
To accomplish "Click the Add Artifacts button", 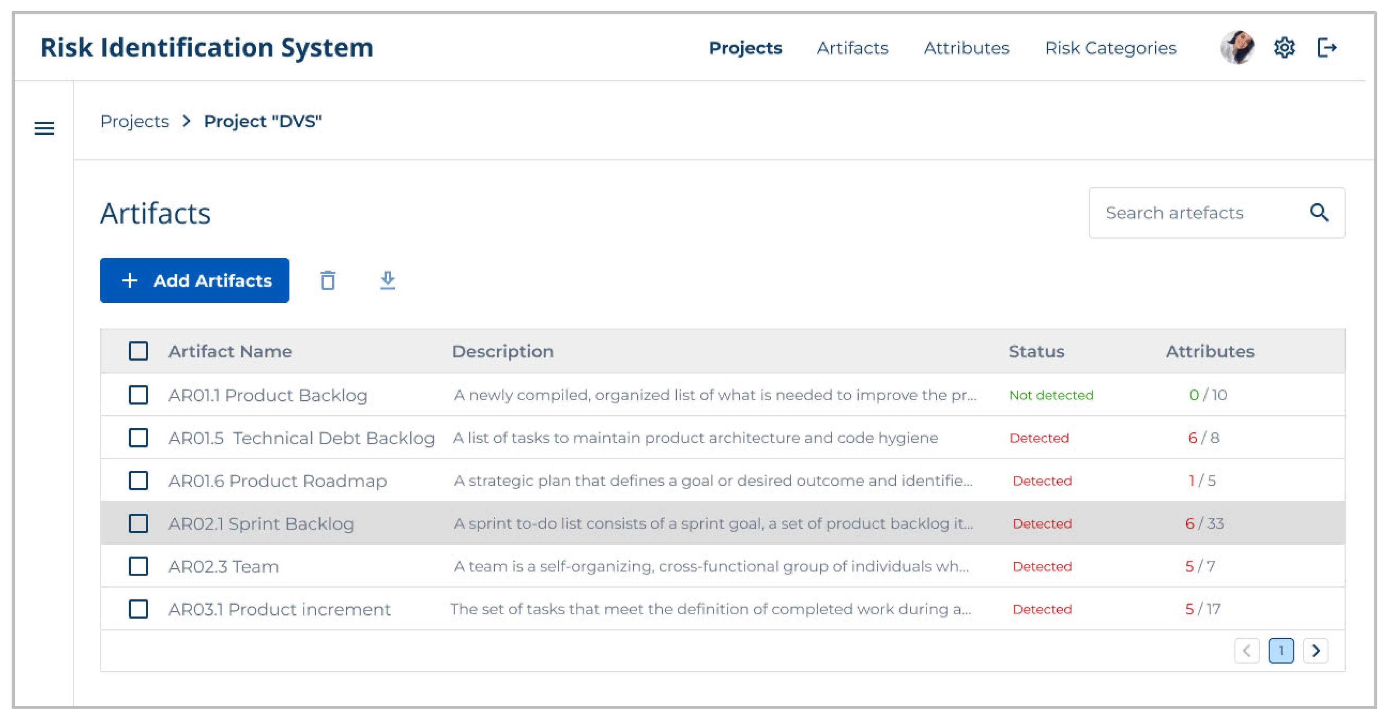I will click(x=194, y=280).
